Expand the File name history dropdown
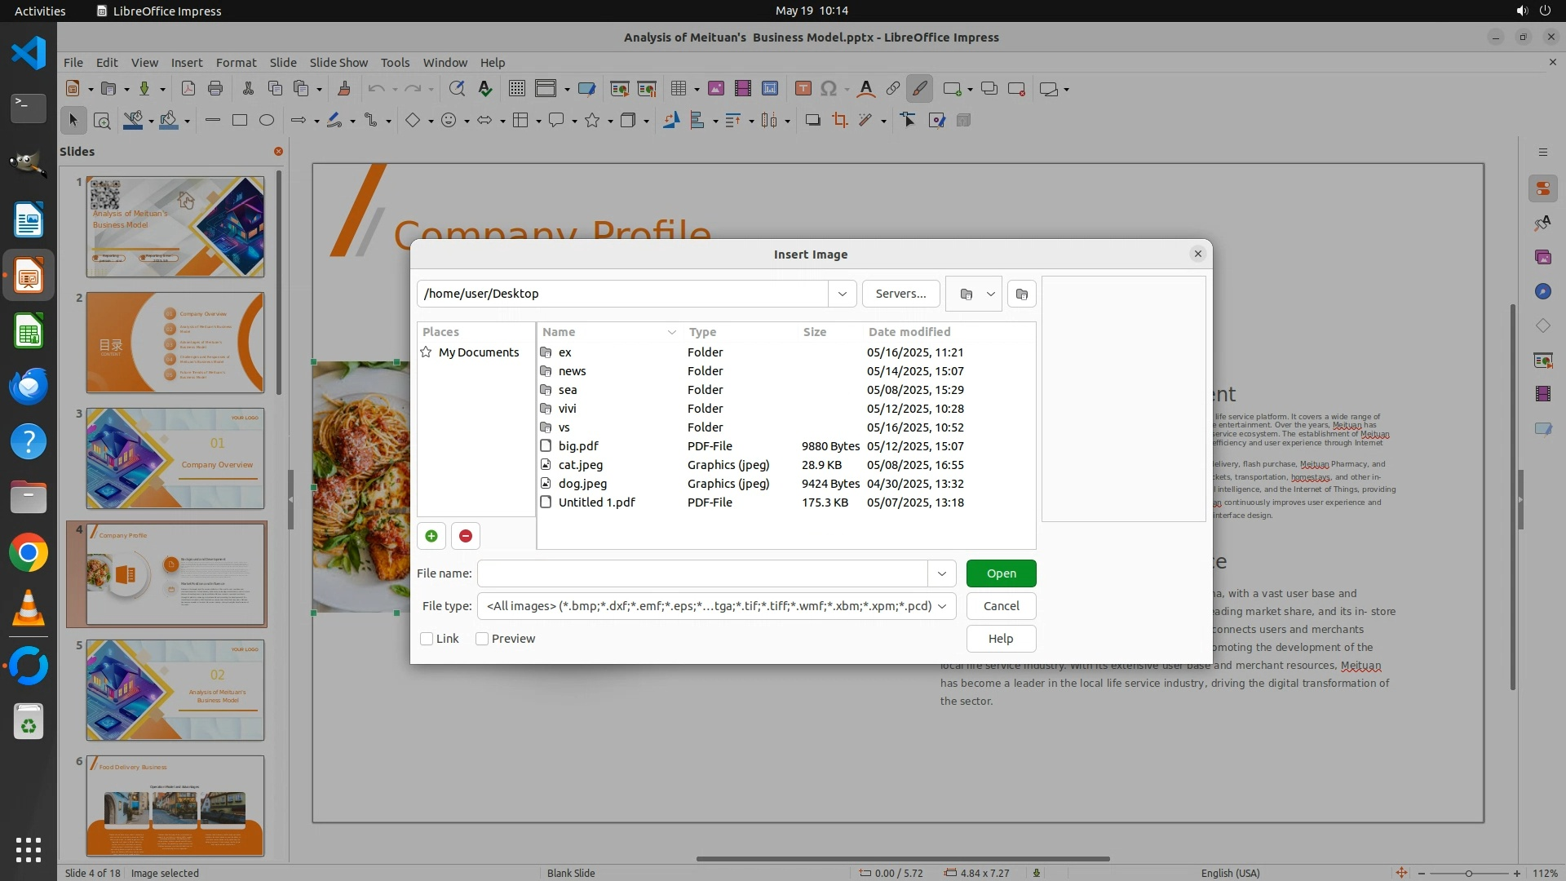1566x881 pixels. pos(941,573)
